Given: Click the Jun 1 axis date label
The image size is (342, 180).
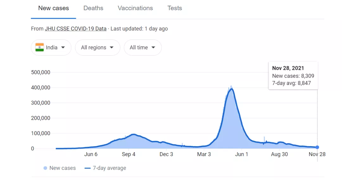Looking at the screenshot, I should pos(242,154).
